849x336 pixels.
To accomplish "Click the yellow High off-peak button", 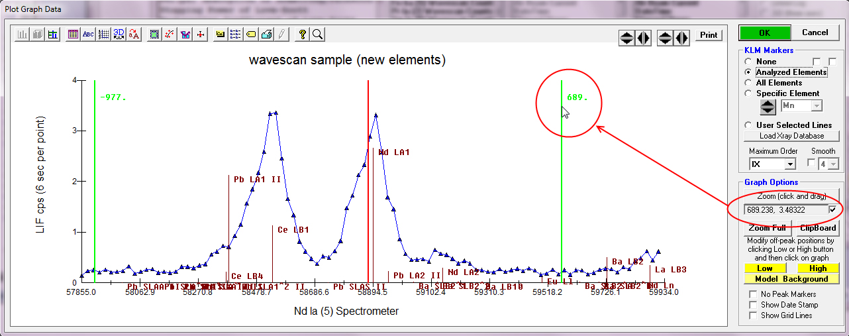I will pos(818,268).
